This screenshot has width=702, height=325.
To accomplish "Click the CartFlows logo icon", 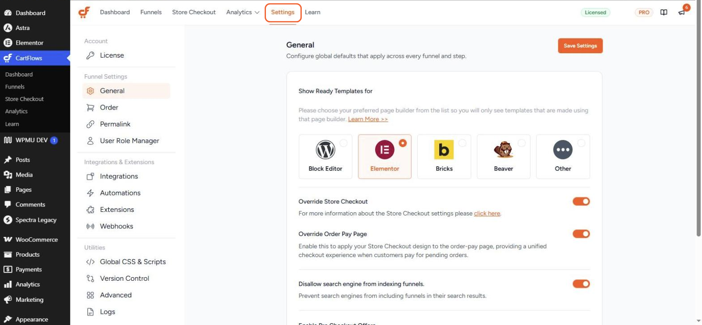I will click(84, 13).
